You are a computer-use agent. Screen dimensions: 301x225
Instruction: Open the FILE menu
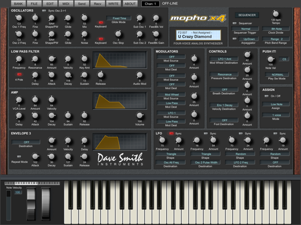point(34,3)
